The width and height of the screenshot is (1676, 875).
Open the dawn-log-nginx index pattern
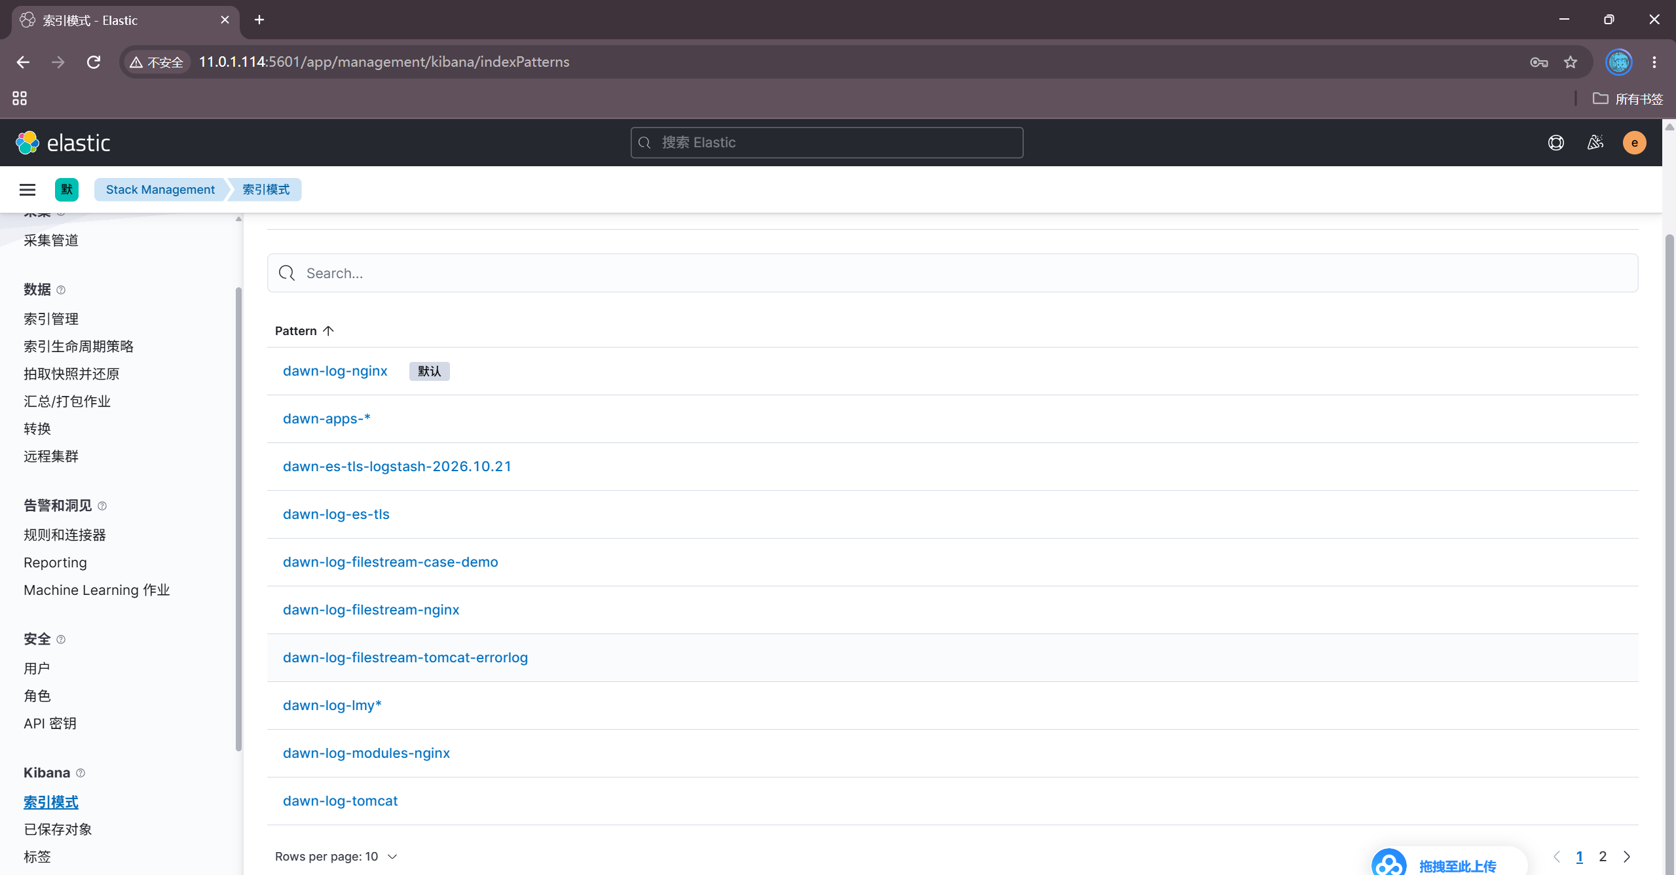[335, 371]
